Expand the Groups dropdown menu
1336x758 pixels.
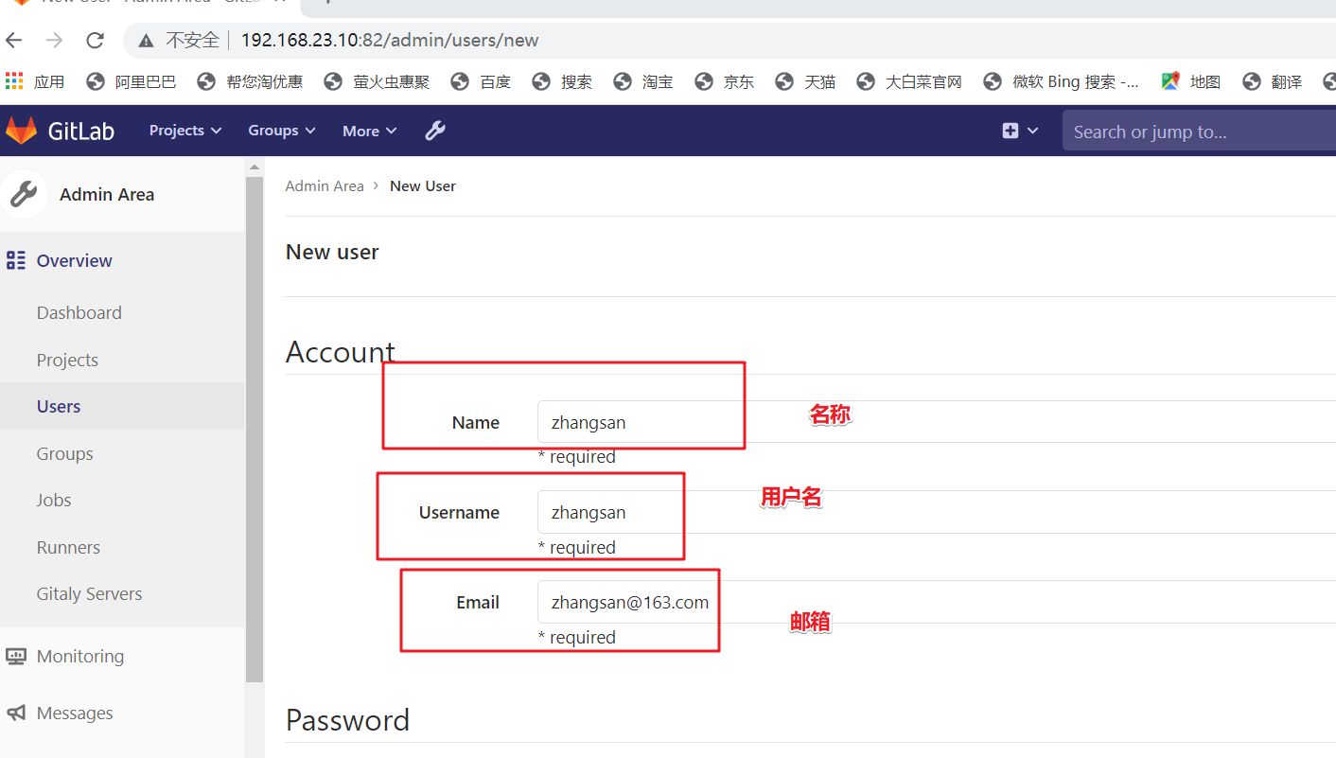pyautogui.click(x=282, y=131)
